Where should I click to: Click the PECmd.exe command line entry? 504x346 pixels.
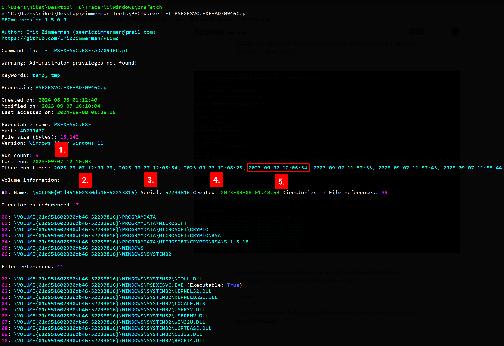(x=128, y=14)
